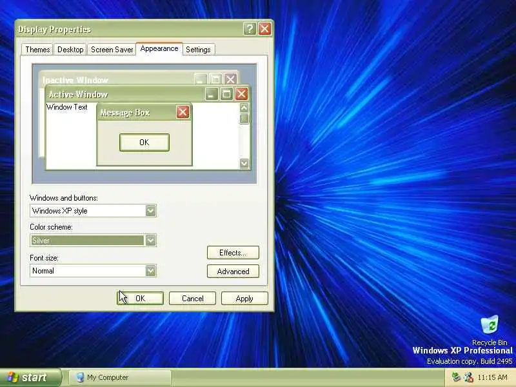Expand the Color scheme dropdown arrow
The height and width of the screenshot is (387, 516).
pos(150,240)
